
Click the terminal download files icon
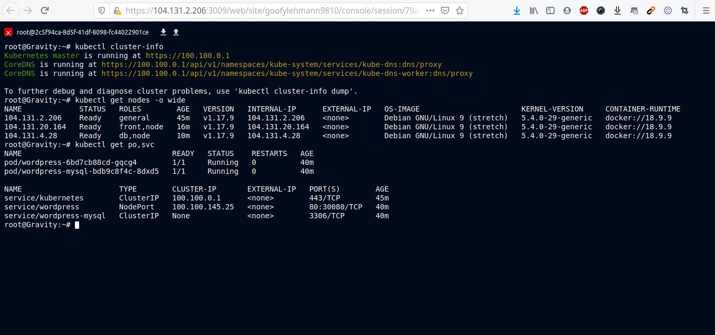[164, 32]
